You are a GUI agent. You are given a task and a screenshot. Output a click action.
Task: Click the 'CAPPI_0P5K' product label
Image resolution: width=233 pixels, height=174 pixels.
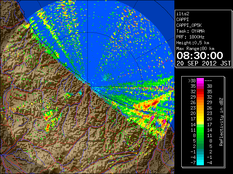coord(189,25)
